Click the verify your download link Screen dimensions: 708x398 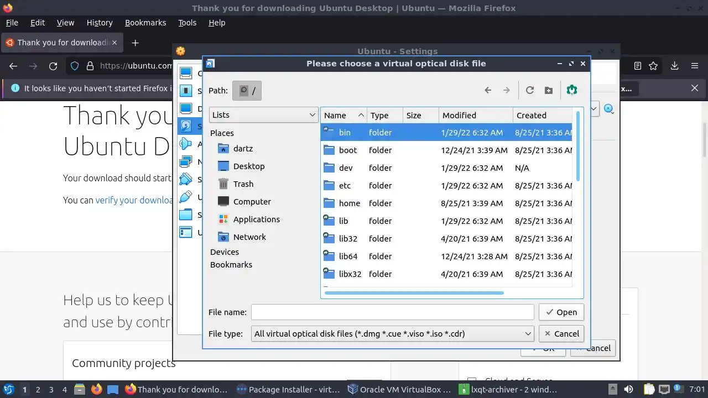tap(134, 200)
